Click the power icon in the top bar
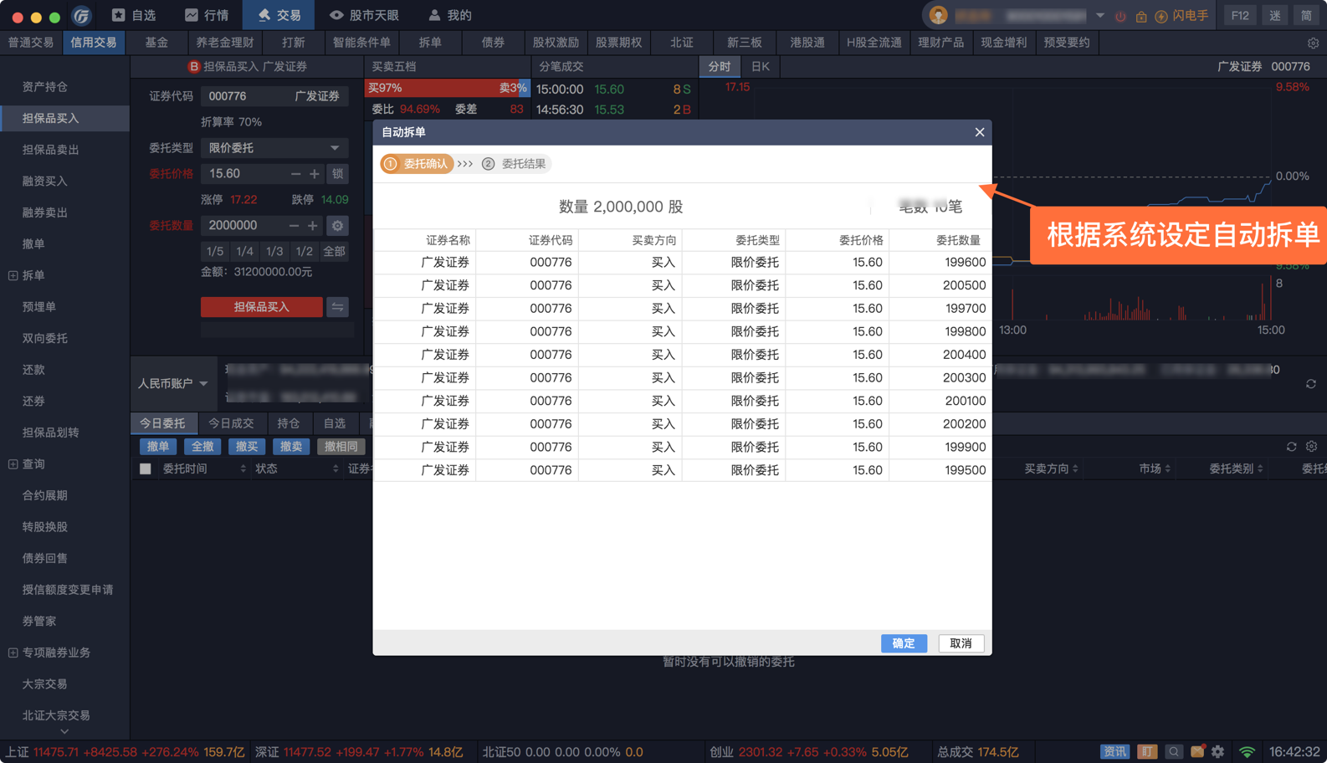 pos(1120,16)
